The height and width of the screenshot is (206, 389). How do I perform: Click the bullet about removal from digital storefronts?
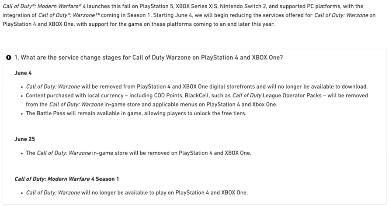click(197, 87)
